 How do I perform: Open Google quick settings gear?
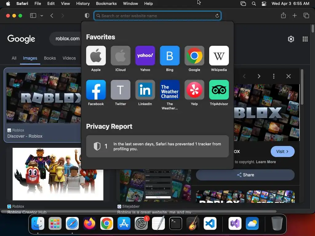(291, 39)
